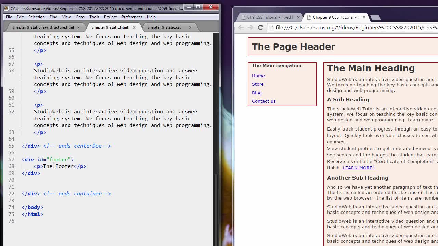Screen dimensions: 438x246
Task: Click 'Another Sub Heading' in browser page
Action: (358, 178)
